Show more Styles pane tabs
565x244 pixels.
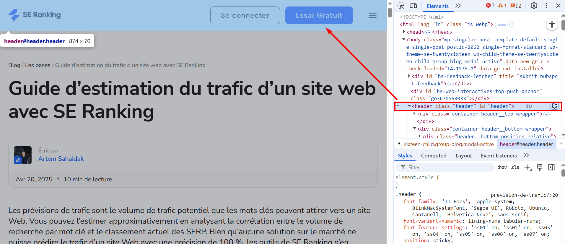(x=526, y=155)
